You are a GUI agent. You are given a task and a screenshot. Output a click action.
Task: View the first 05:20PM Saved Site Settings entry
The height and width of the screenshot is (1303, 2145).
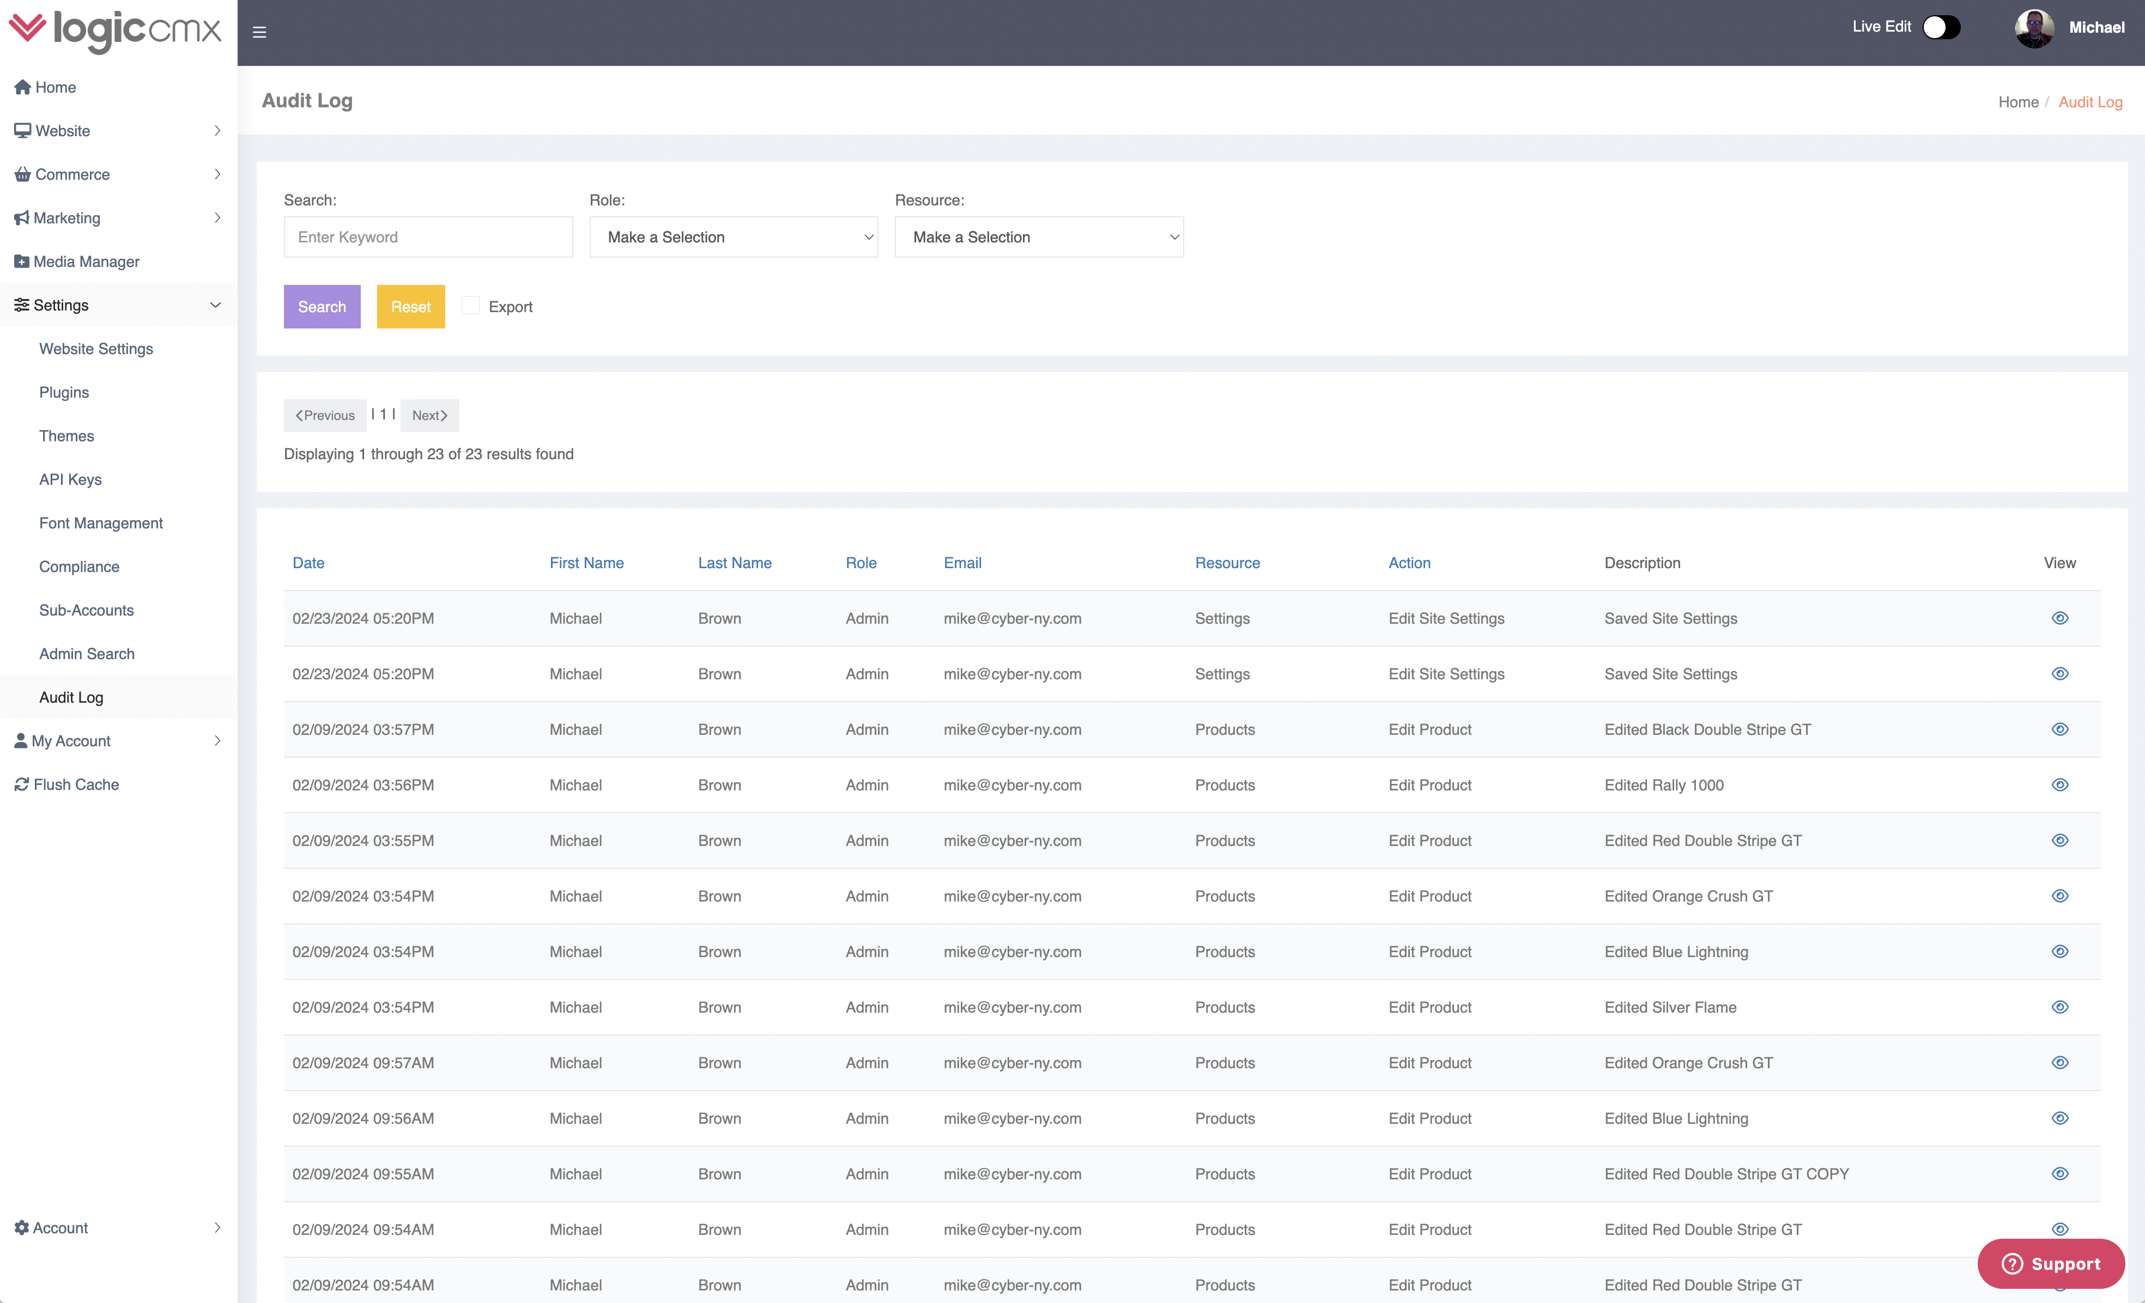point(2059,618)
